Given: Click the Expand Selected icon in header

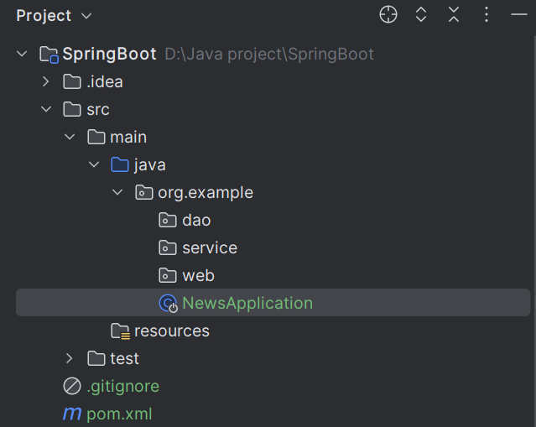Looking at the screenshot, I should tap(421, 14).
